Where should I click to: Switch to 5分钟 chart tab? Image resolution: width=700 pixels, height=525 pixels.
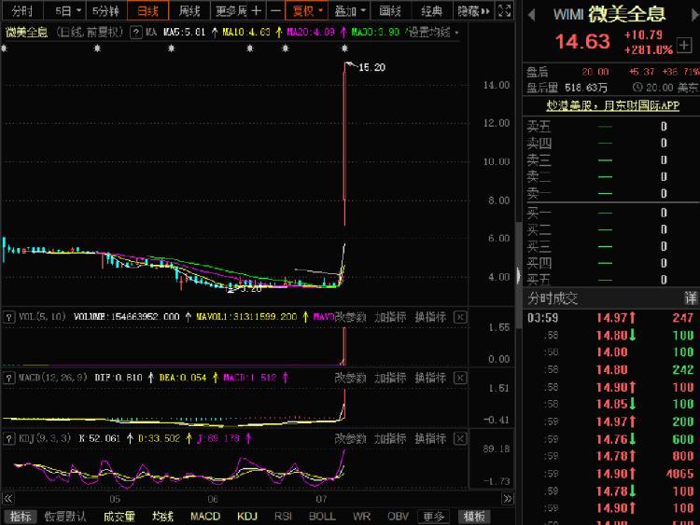(x=105, y=10)
